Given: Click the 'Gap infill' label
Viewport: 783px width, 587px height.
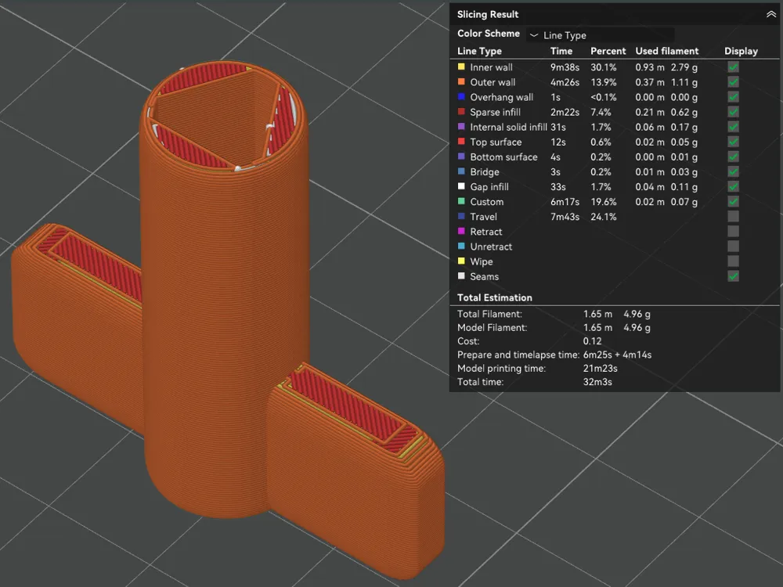Looking at the screenshot, I should pyautogui.click(x=489, y=187).
